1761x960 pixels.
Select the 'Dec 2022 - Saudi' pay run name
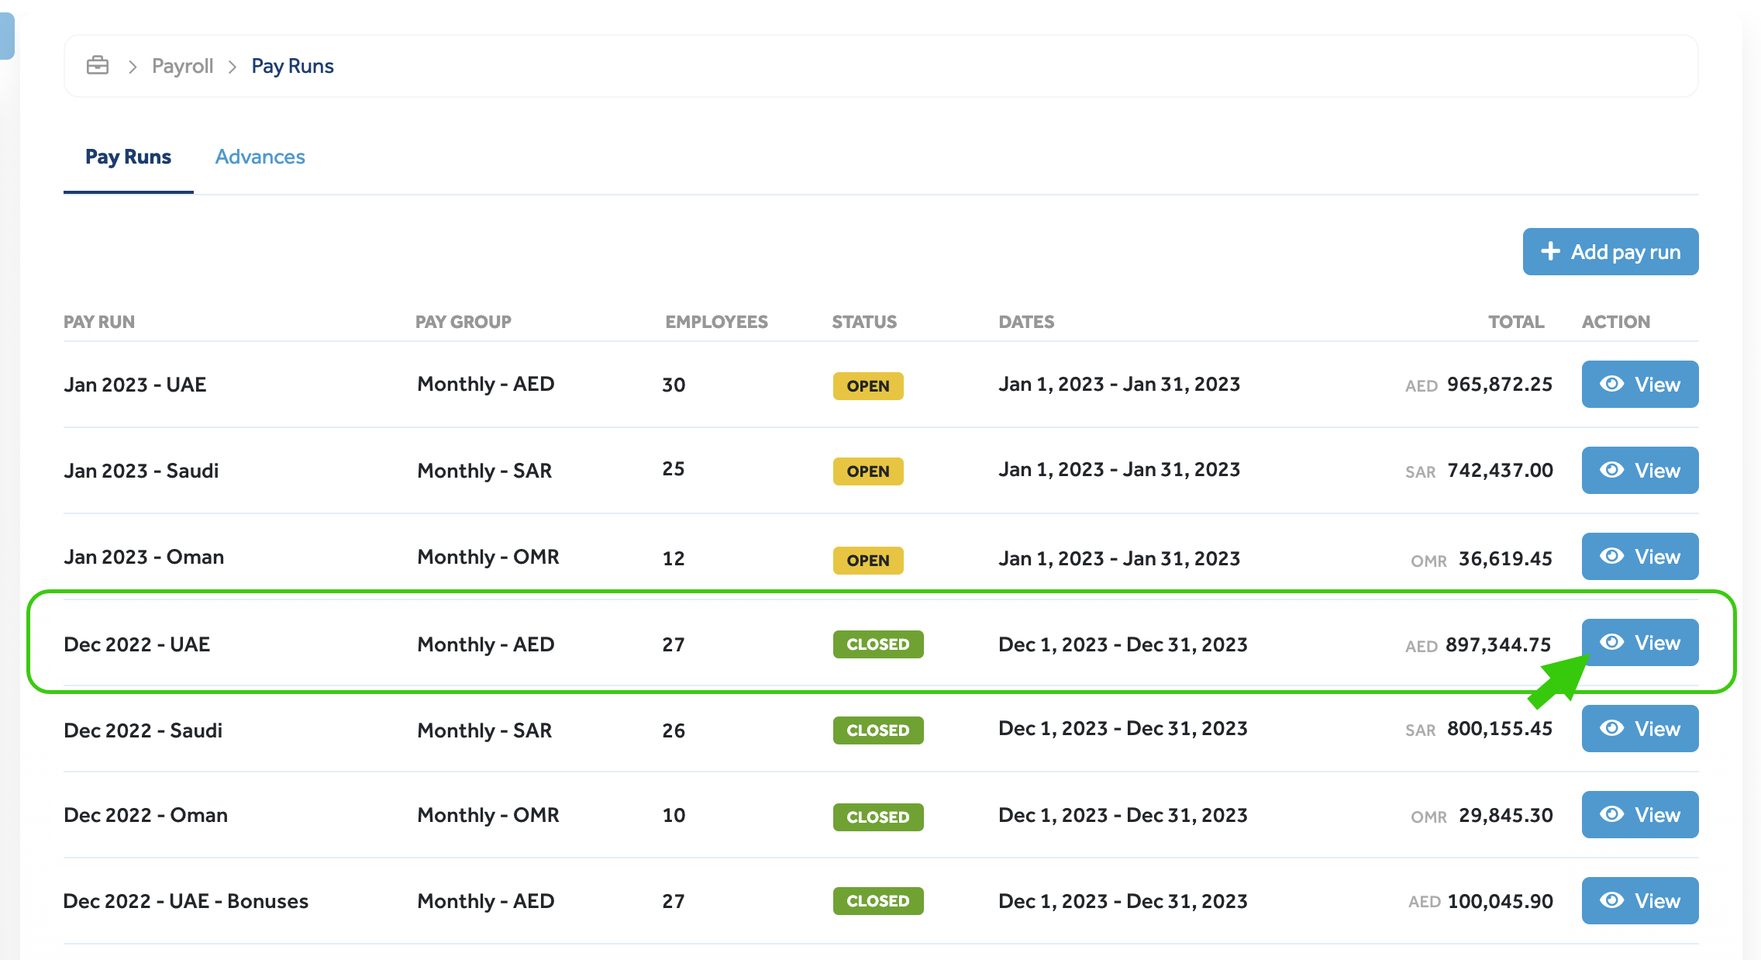[143, 730]
